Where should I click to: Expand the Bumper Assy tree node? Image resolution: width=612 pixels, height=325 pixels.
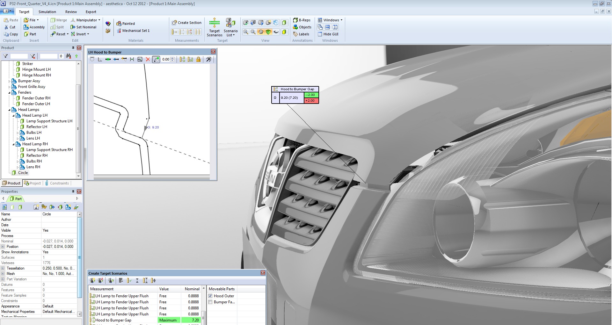pos(9,81)
